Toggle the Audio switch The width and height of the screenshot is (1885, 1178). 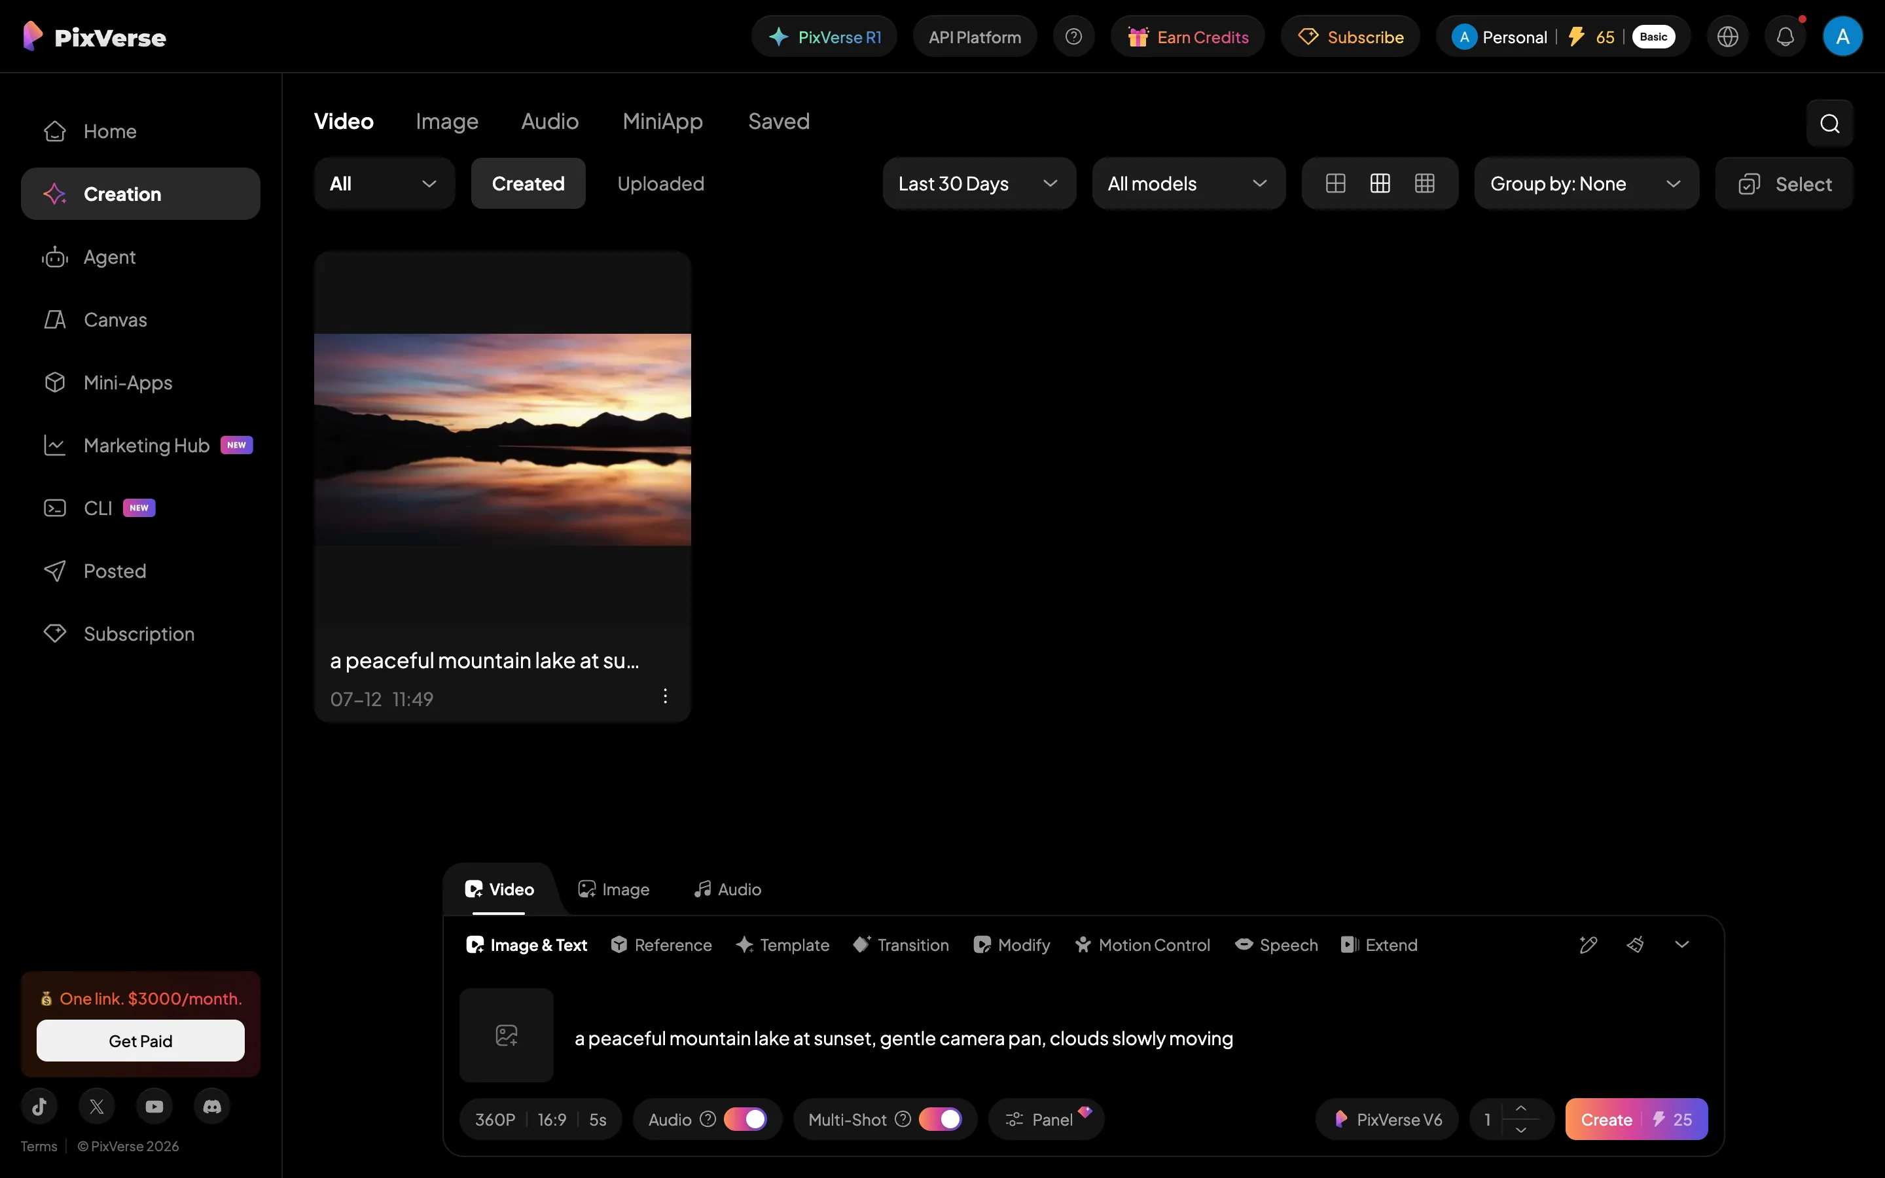pos(745,1119)
